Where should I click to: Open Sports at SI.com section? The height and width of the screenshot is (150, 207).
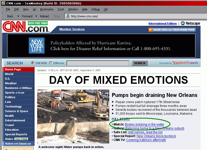[x=18, y=93]
